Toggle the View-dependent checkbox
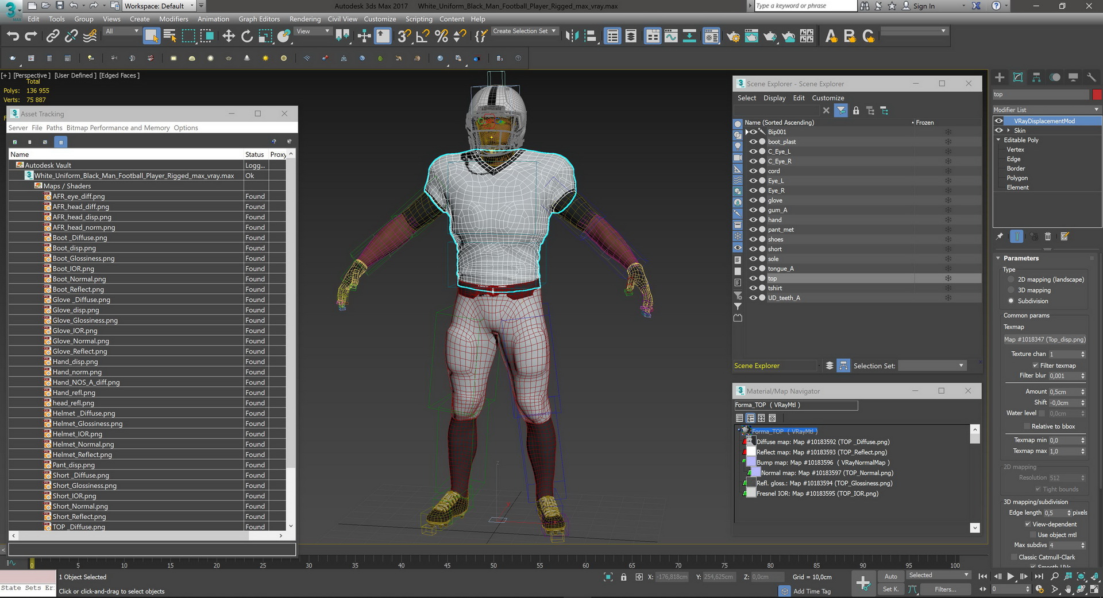 click(x=1028, y=524)
